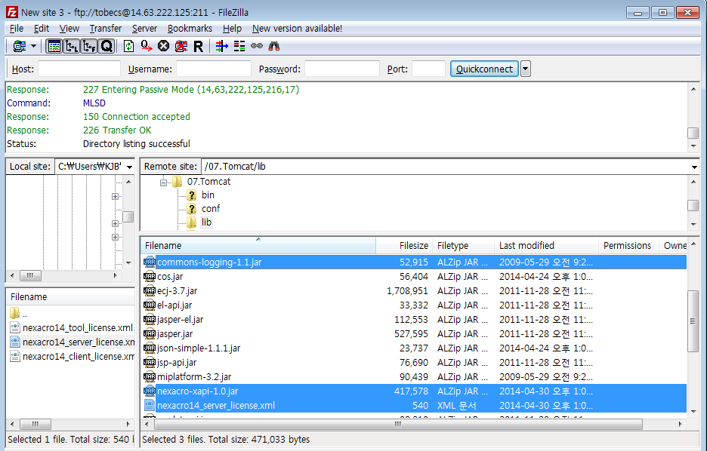Click the process queue toolbar icon
Viewport: 707px width, 451px height.
tap(146, 46)
